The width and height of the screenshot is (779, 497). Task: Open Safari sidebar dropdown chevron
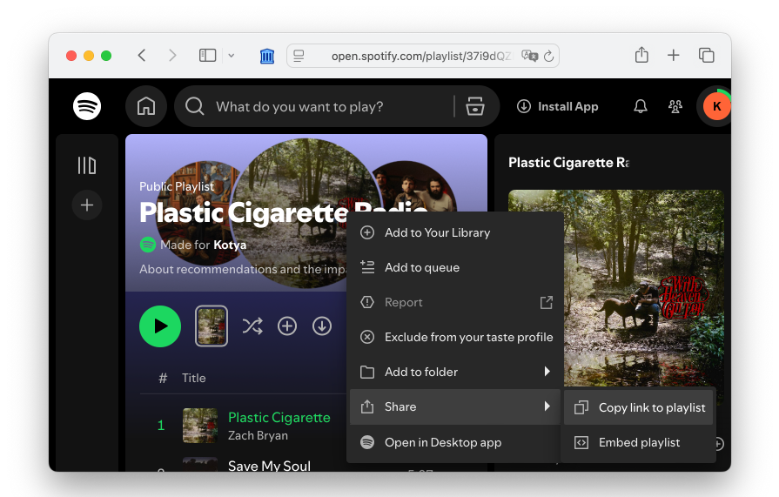pos(232,56)
